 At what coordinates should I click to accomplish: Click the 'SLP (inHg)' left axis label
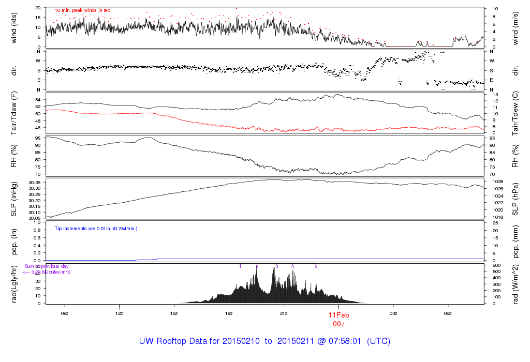(14, 199)
